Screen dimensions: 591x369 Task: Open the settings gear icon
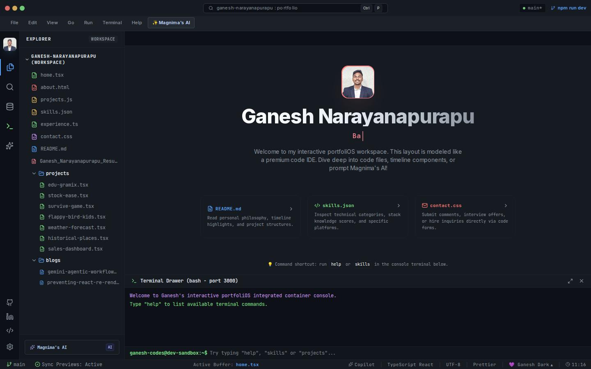(x=10, y=347)
